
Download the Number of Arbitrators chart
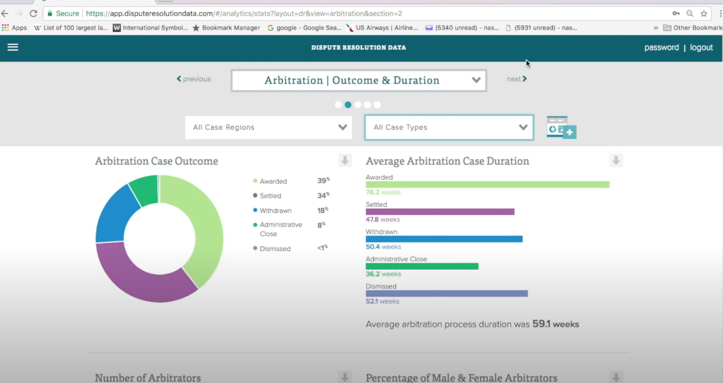pos(345,377)
